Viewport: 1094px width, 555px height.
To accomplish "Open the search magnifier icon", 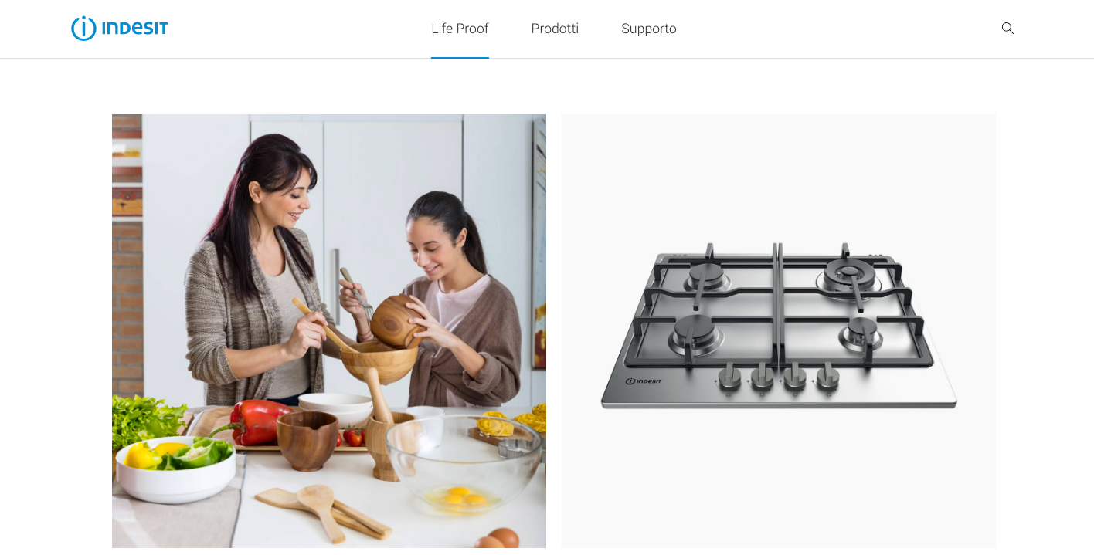I will click(x=1007, y=29).
